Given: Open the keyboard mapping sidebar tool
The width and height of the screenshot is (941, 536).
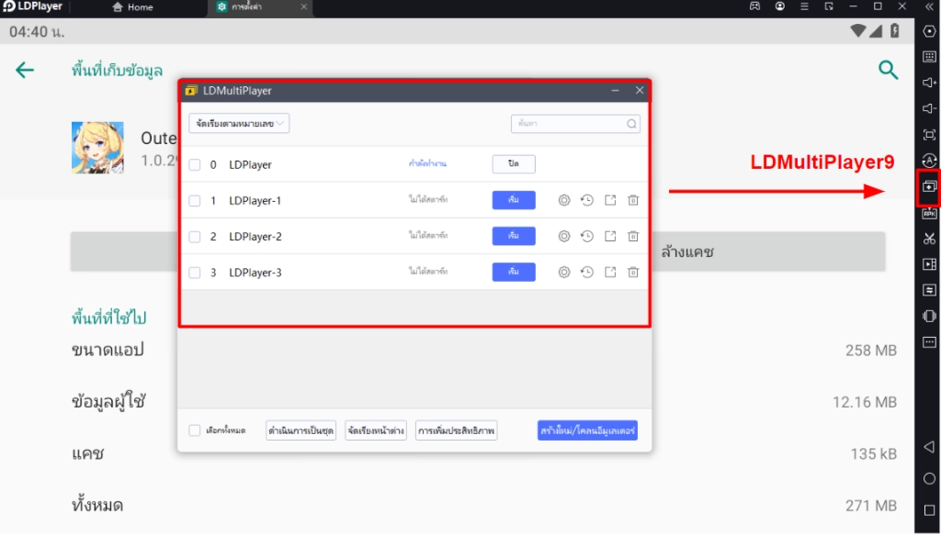Looking at the screenshot, I should [929, 57].
